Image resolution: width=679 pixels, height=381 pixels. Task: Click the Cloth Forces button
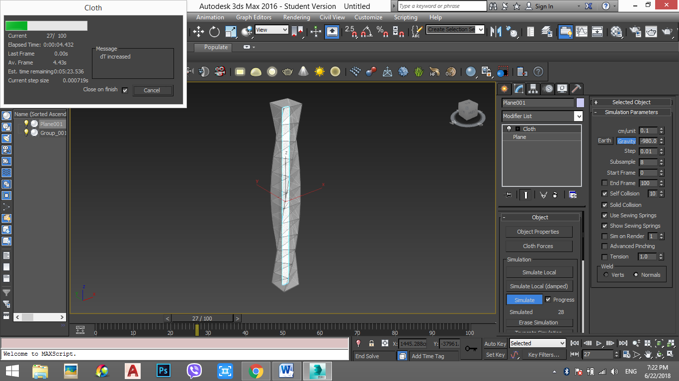point(538,246)
